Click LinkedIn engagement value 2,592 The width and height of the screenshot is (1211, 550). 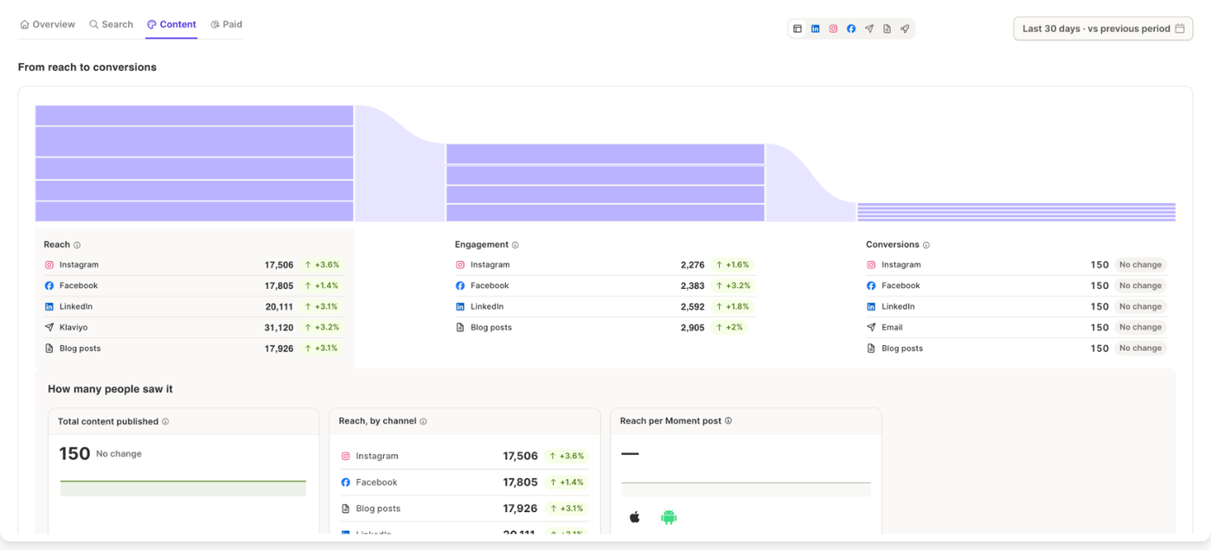click(x=693, y=307)
